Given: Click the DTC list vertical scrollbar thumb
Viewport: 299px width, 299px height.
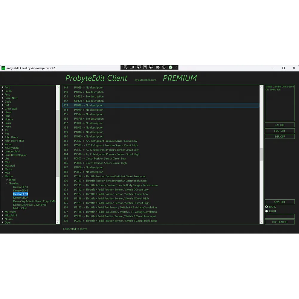Looking at the screenshot, I should click(x=261, y=154).
